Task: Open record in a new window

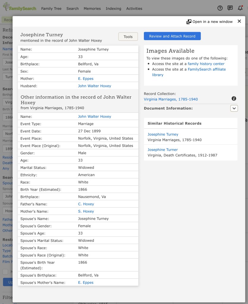Action: [x=209, y=22]
